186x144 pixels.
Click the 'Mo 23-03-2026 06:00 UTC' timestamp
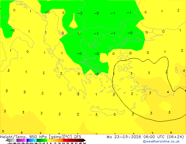point(136,137)
